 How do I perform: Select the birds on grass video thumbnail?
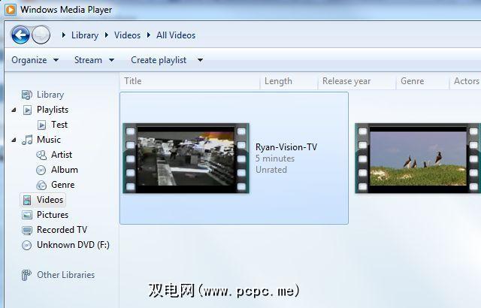click(x=418, y=159)
